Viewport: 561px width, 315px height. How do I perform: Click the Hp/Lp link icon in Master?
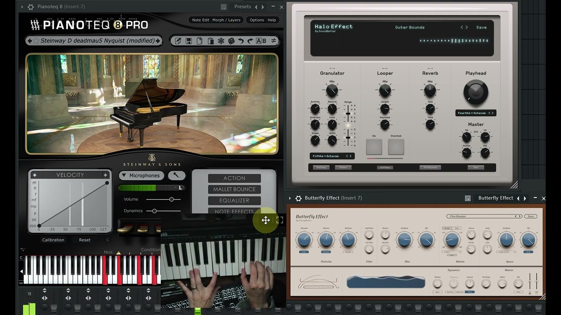click(476, 131)
